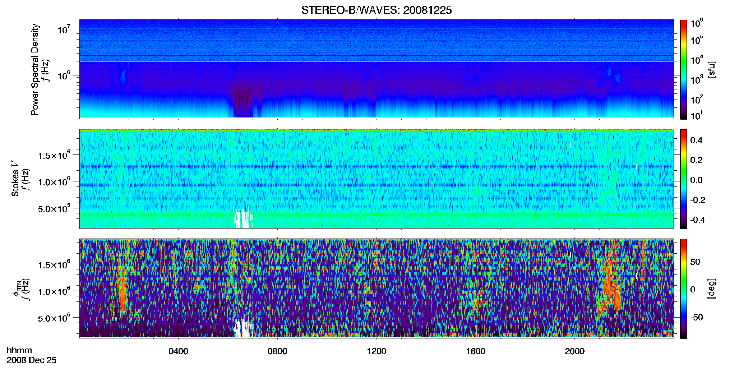
Task: Click the 10^5 label on sfu colorbar
Action: (697, 40)
